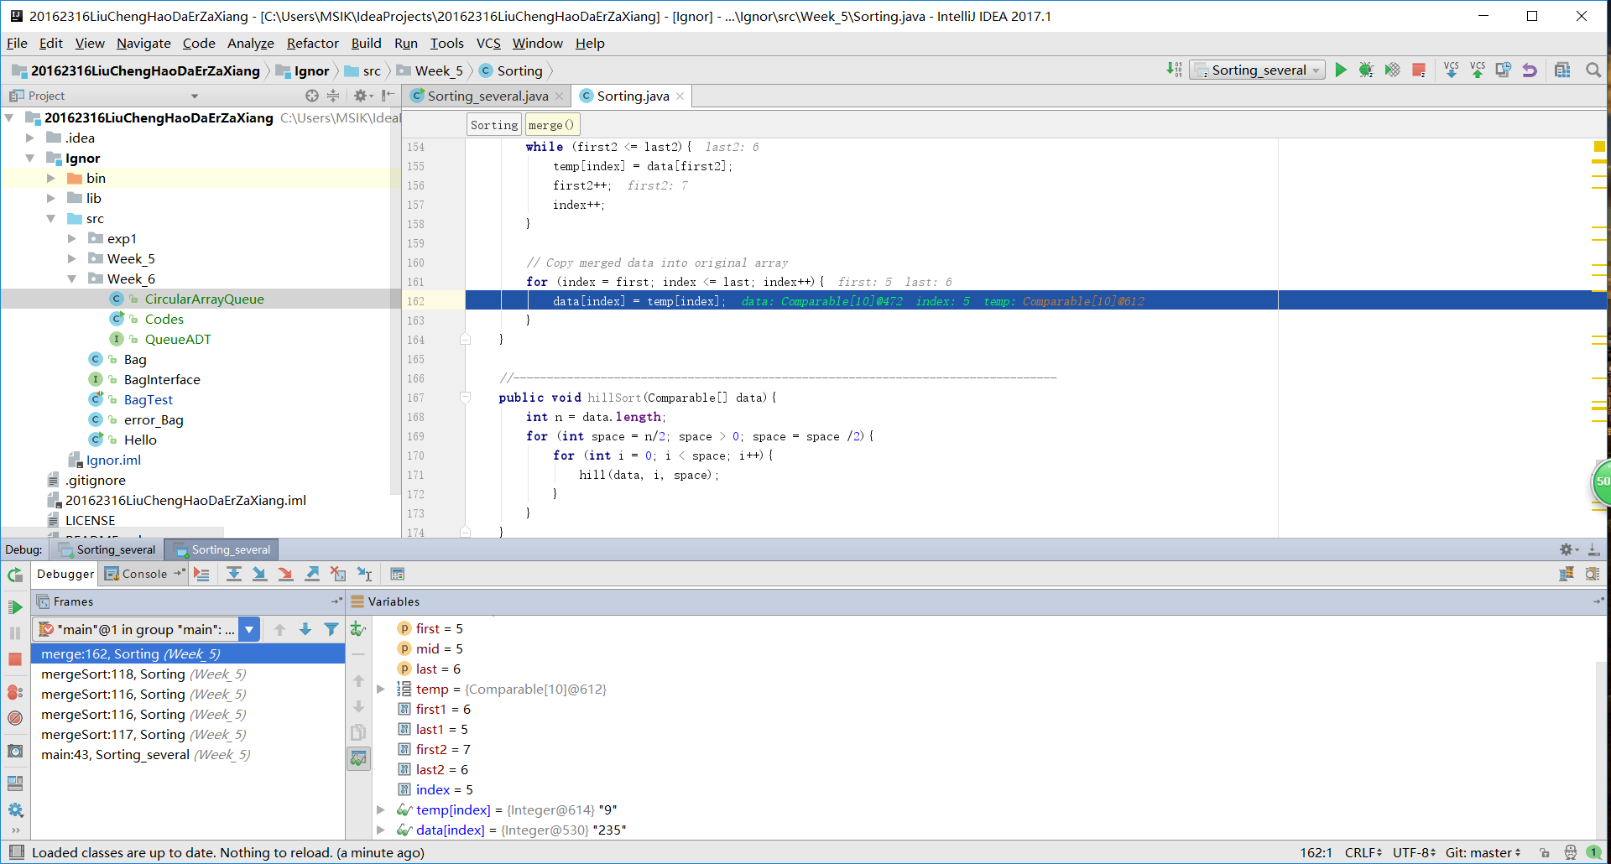Close the Sorting.java editor tab

(680, 96)
